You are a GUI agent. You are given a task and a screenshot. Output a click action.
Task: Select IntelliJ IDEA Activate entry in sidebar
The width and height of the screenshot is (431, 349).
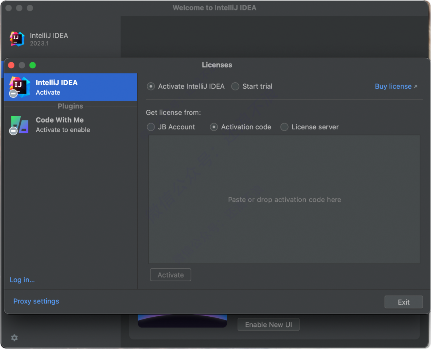pyautogui.click(x=71, y=87)
